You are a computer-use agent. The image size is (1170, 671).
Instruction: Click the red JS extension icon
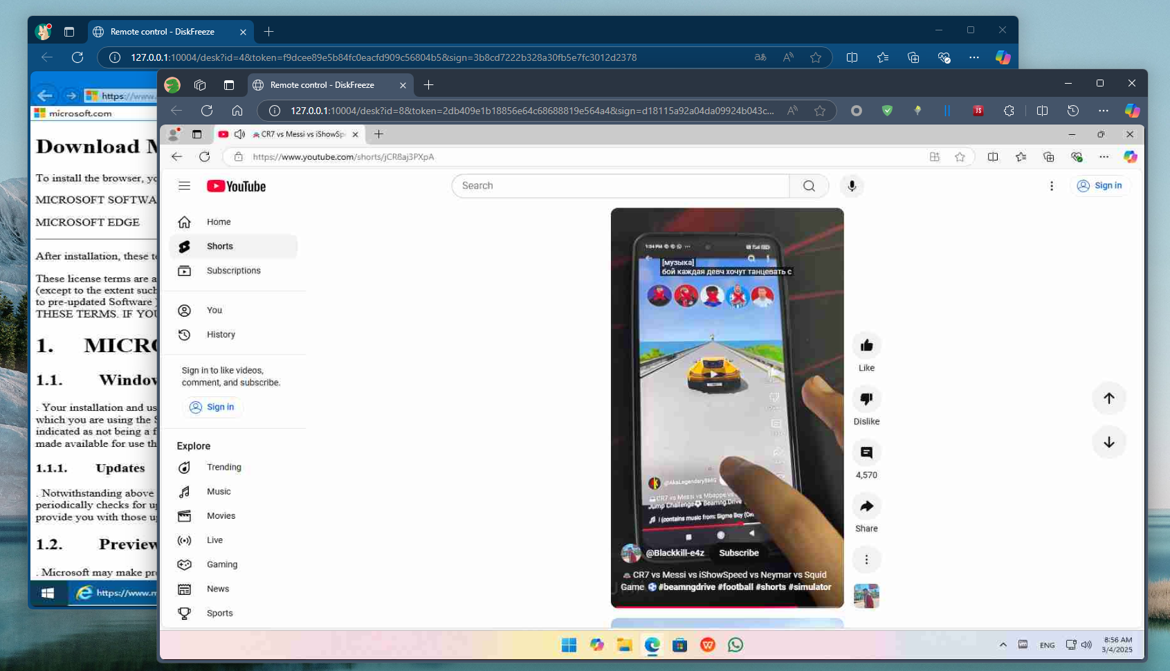978,111
